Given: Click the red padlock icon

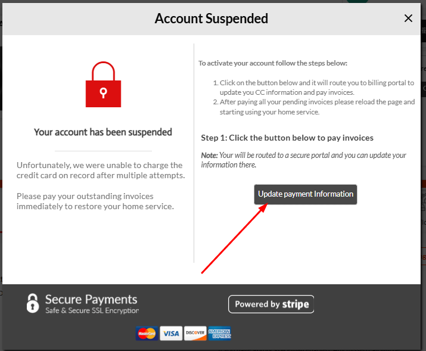Looking at the screenshot, I should [103, 85].
